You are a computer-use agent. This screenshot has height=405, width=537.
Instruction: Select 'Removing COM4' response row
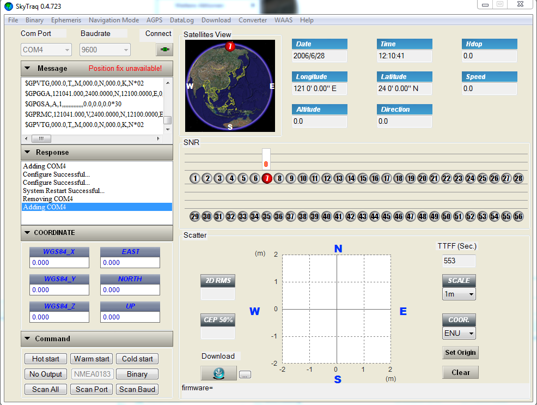(x=96, y=199)
